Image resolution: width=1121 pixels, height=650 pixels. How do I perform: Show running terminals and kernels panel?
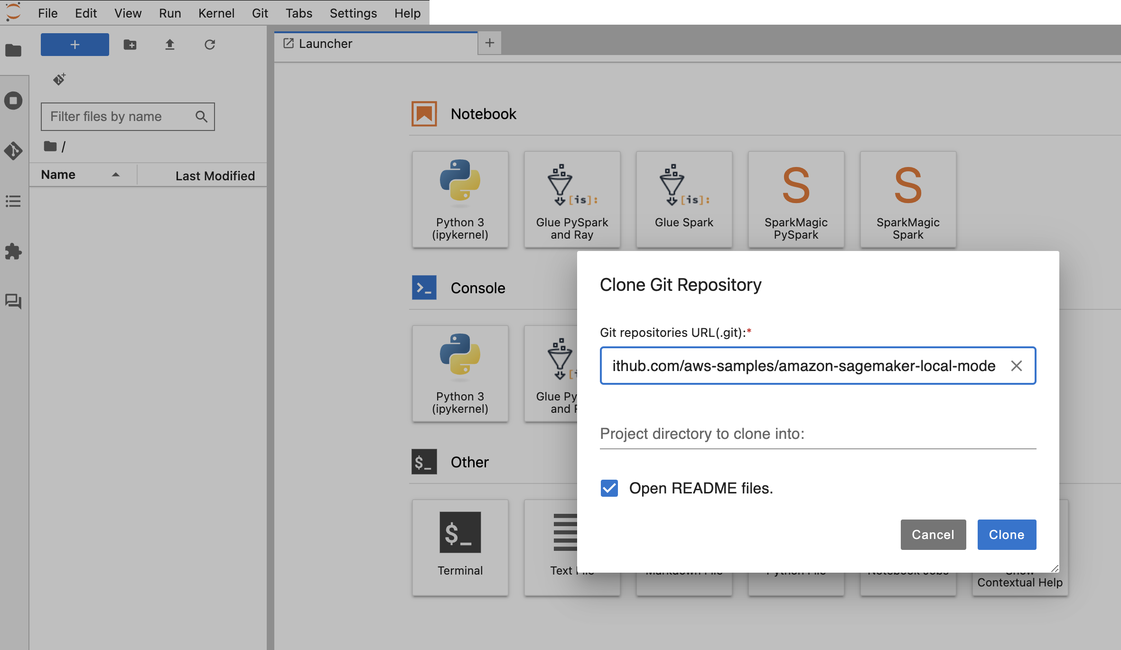(13, 101)
